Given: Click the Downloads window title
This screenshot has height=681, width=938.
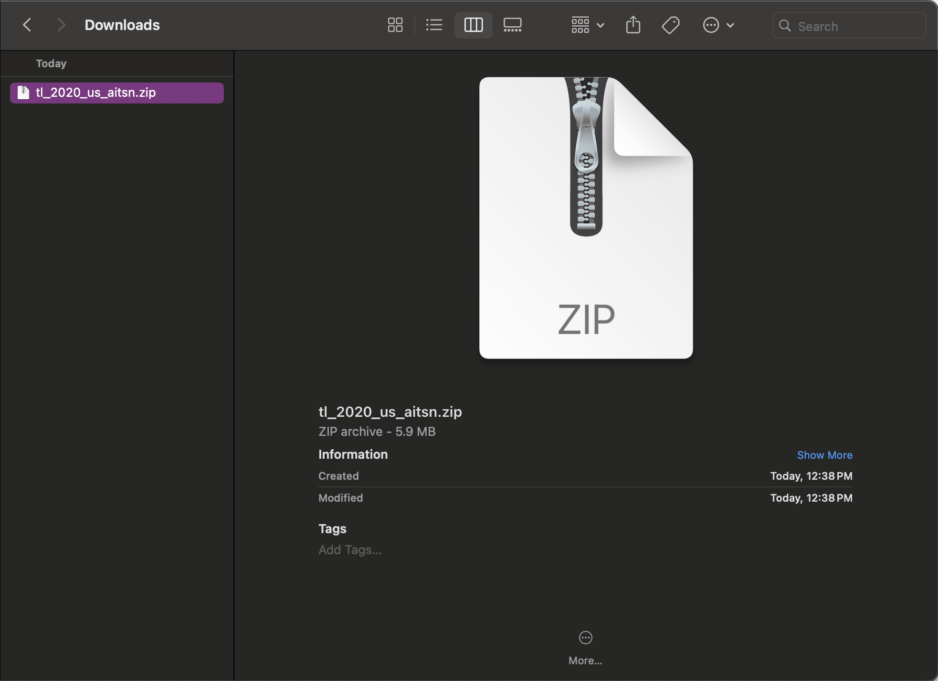Looking at the screenshot, I should (122, 25).
